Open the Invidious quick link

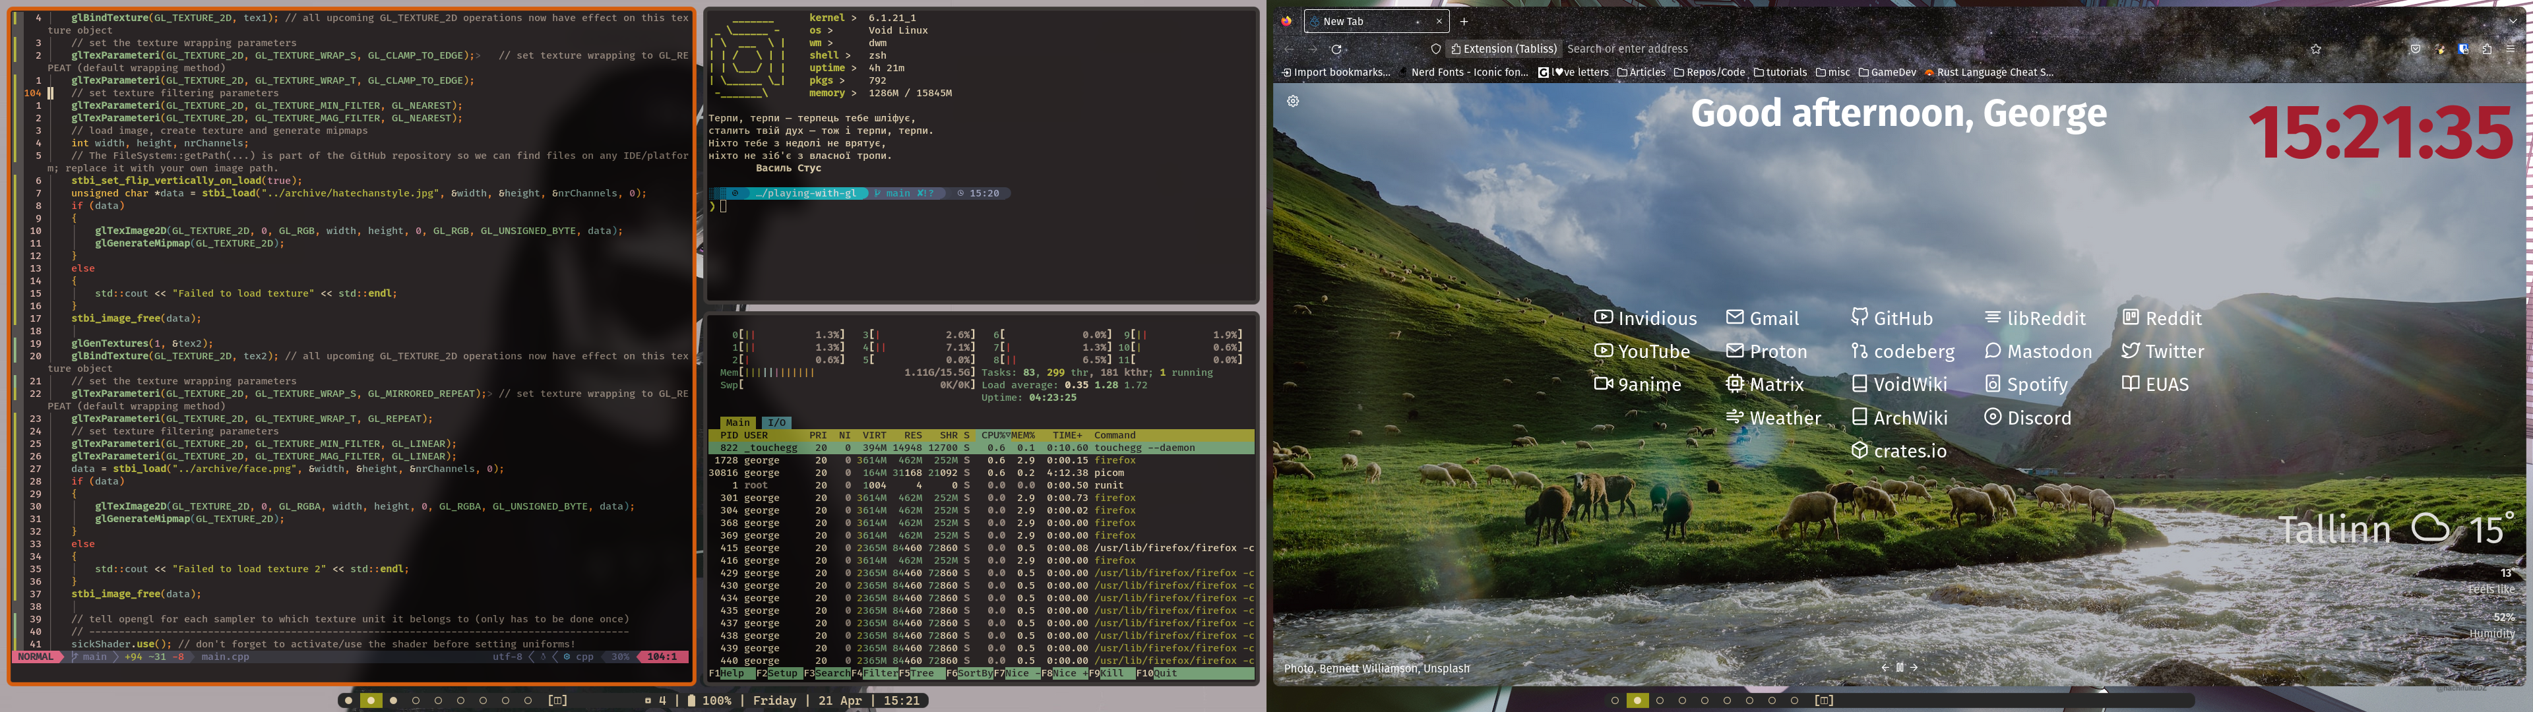[x=1645, y=318]
